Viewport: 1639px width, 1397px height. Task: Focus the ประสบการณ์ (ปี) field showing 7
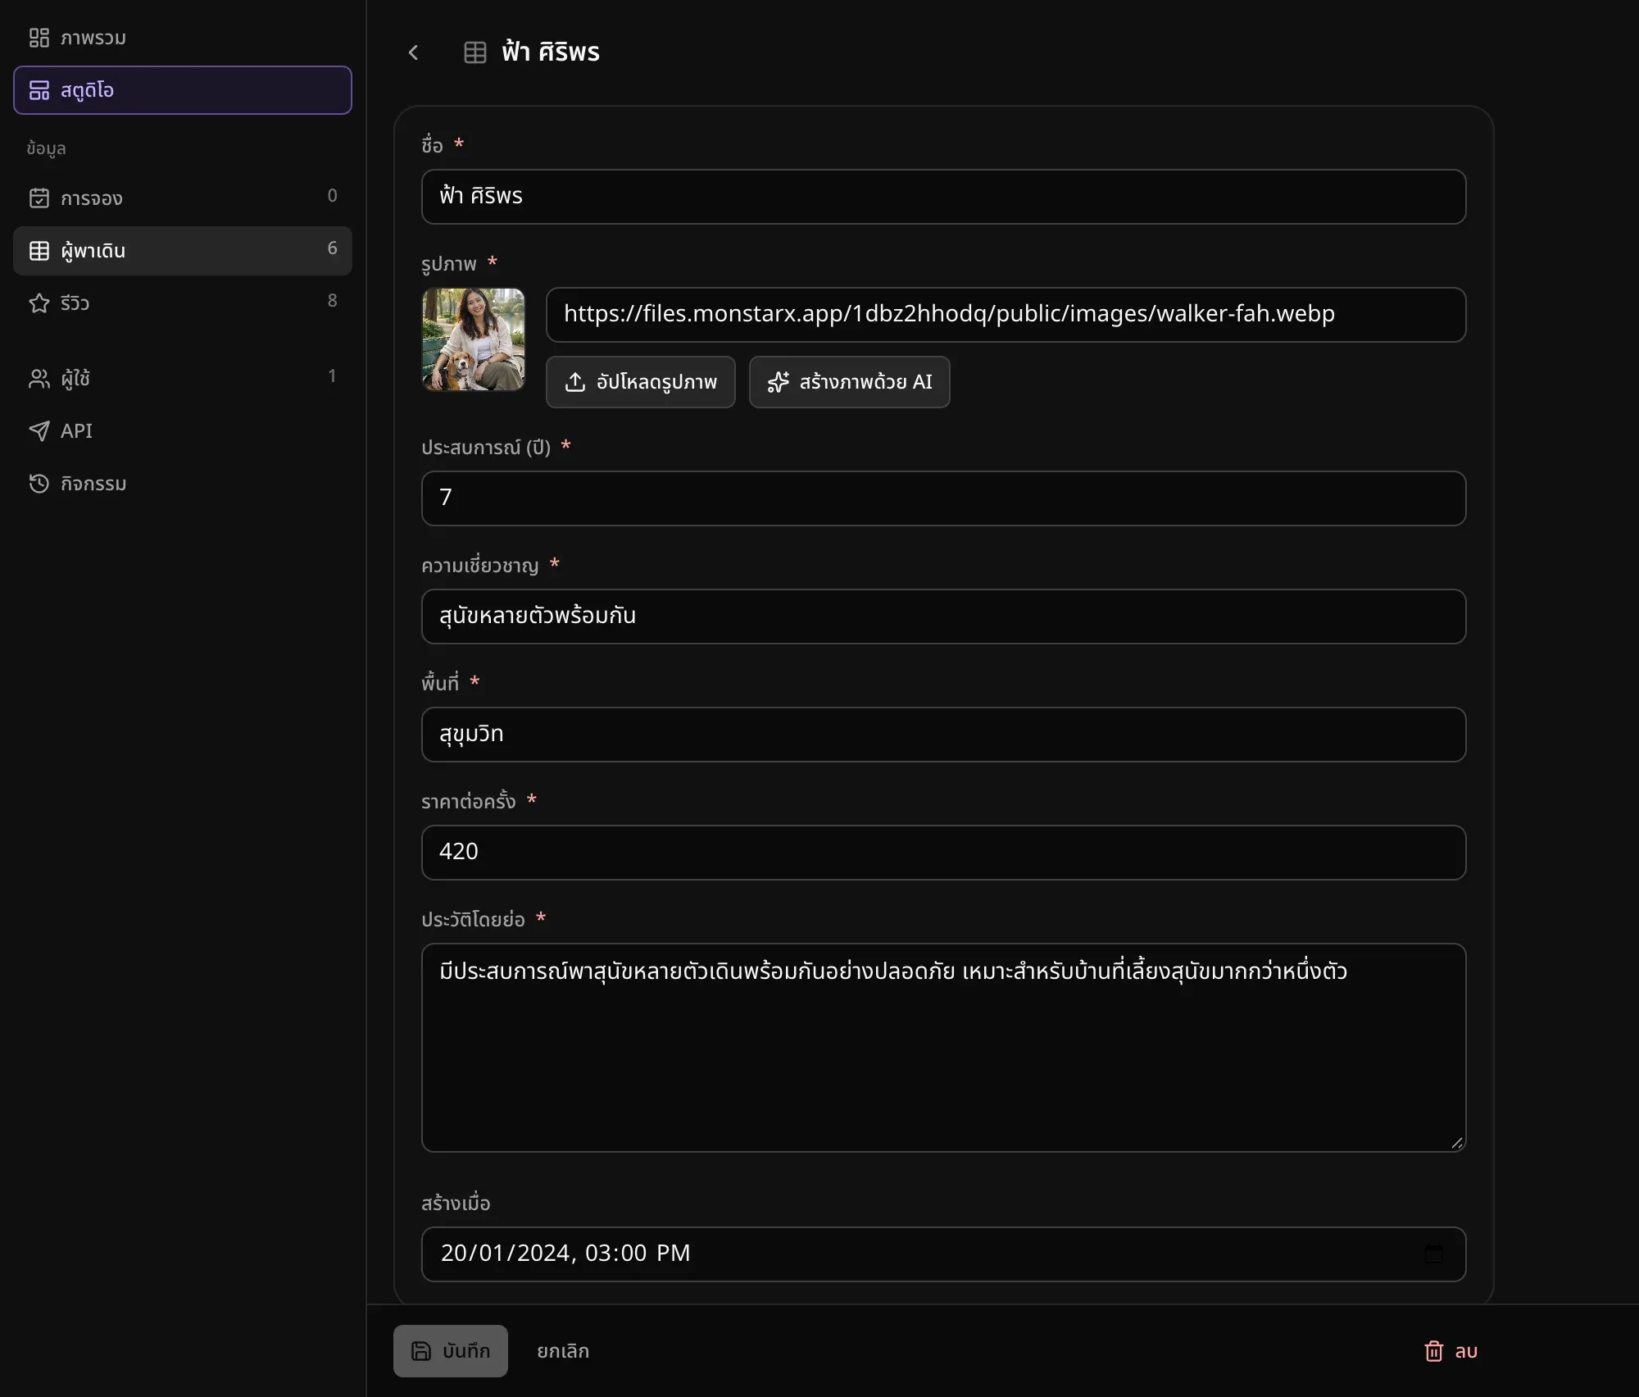coord(943,498)
